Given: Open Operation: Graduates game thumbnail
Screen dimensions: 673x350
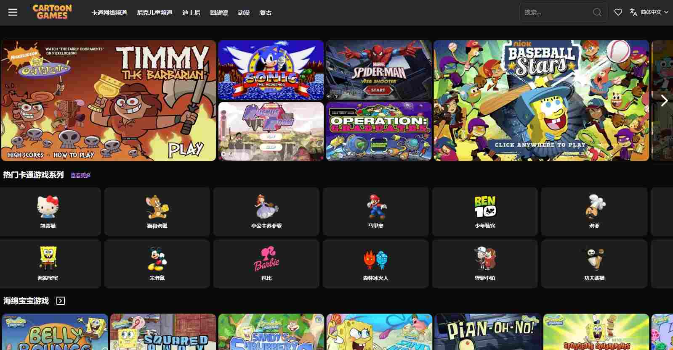Looking at the screenshot, I should click(x=379, y=132).
